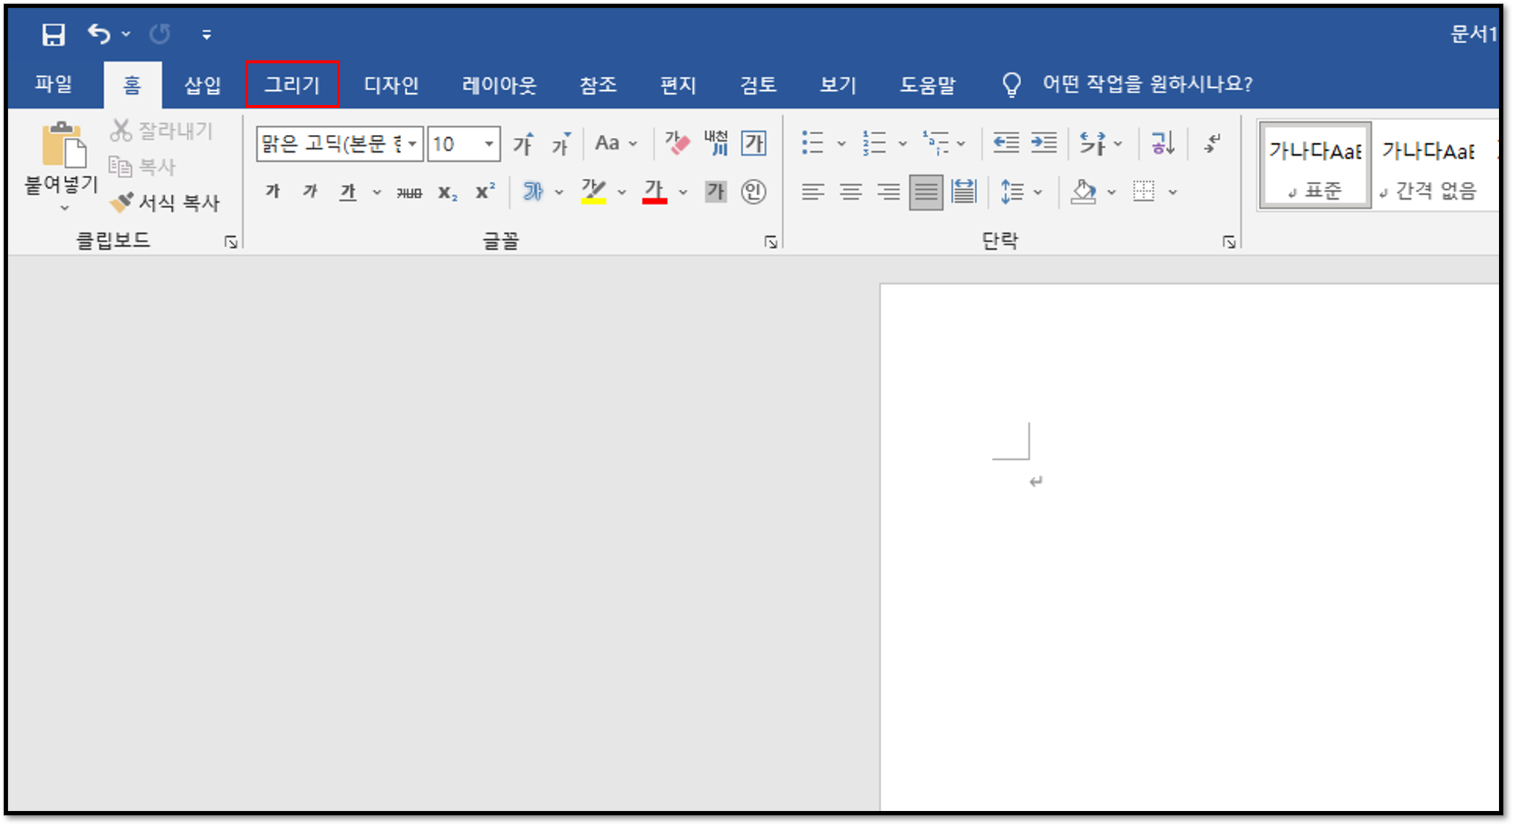Apply the yellow text highlight color
1513x825 pixels.
tap(593, 192)
